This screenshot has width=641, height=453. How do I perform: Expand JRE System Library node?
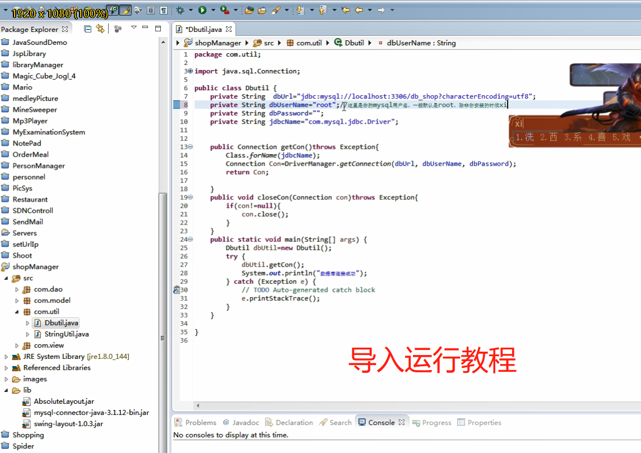click(6, 357)
